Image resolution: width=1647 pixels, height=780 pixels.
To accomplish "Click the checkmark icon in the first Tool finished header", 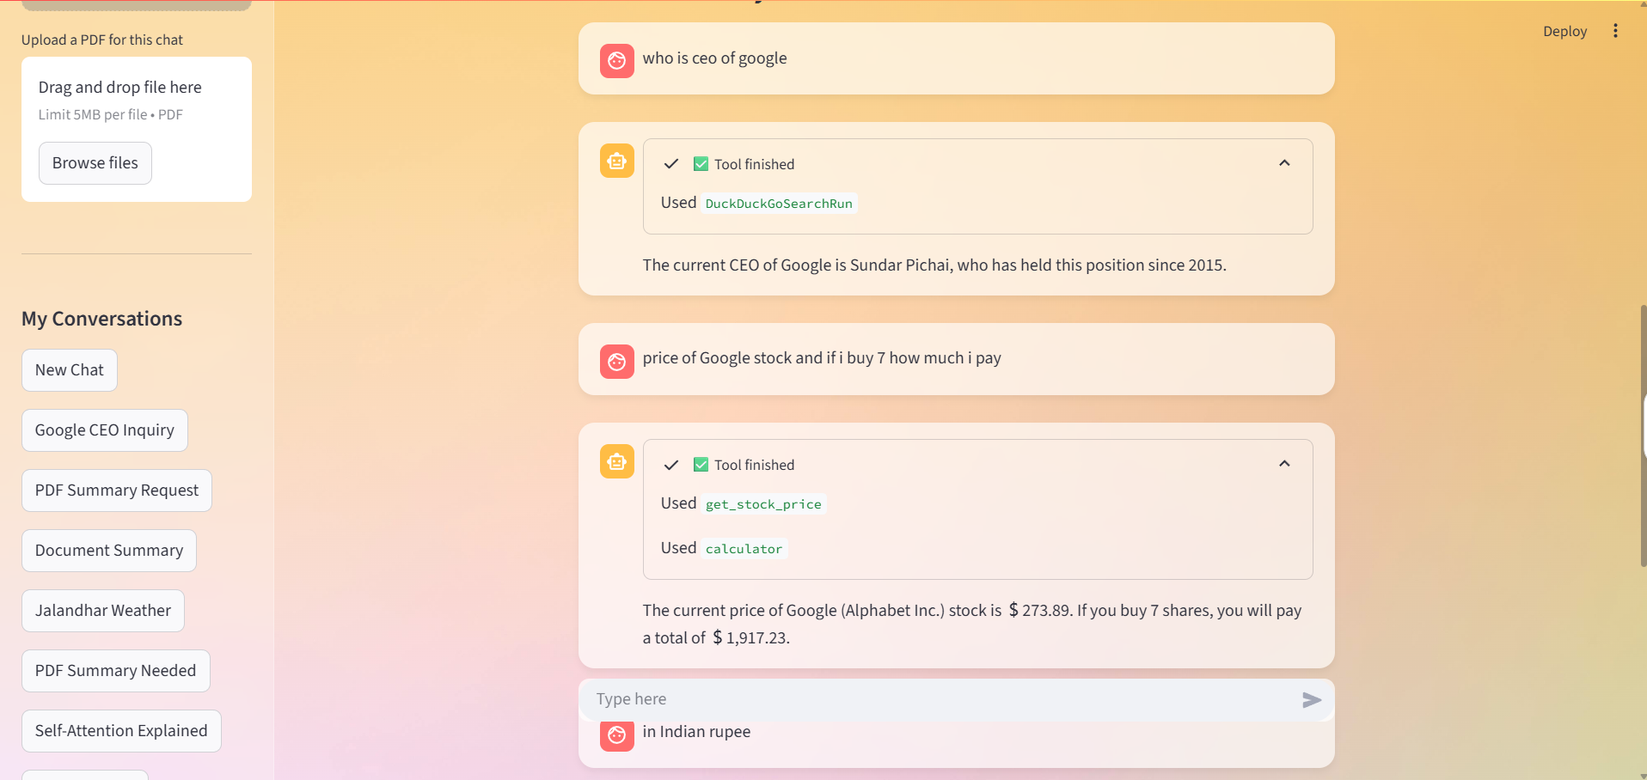I will point(671,164).
